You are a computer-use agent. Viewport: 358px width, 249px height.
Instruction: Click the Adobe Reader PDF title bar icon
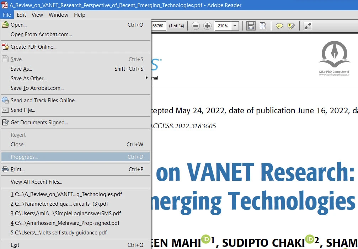coord(4,5)
